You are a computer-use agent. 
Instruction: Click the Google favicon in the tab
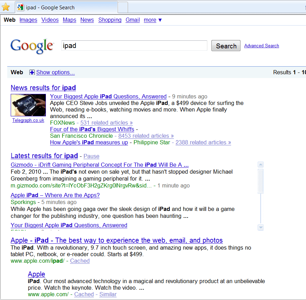(x=20, y=7)
